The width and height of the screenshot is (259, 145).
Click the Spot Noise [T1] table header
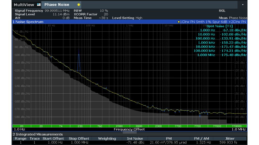click(x=220, y=26)
